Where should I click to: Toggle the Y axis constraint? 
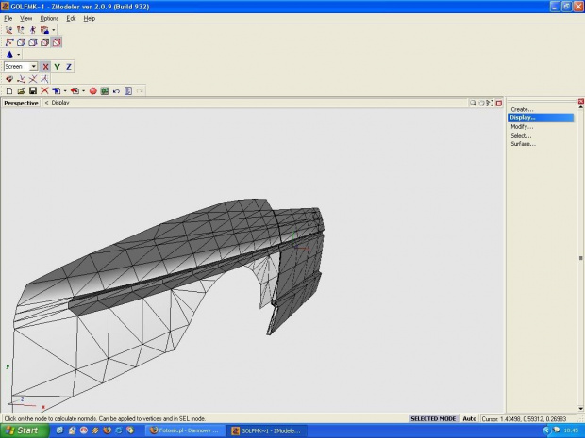[x=57, y=67]
